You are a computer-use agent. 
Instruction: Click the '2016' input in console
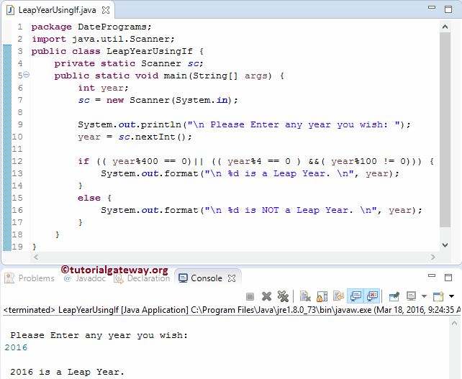pyautogui.click(x=16, y=347)
